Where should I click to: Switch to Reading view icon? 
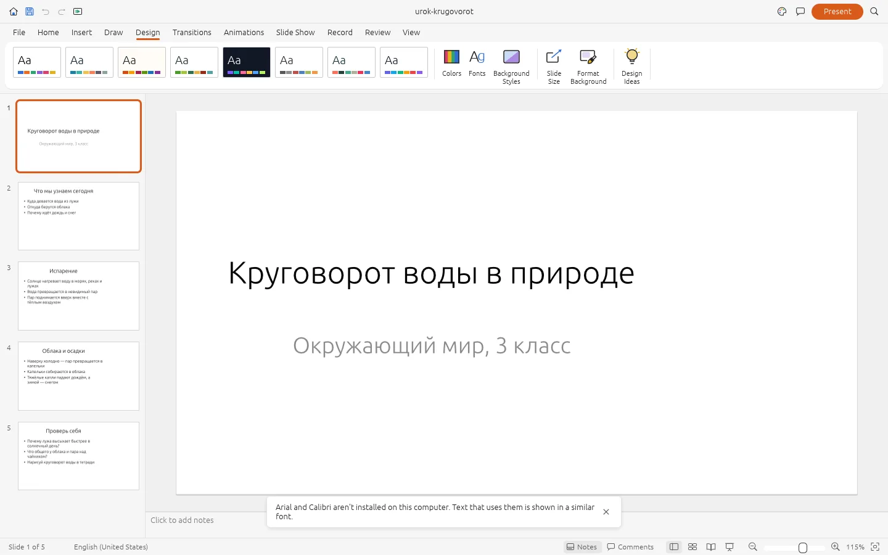point(711,547)
